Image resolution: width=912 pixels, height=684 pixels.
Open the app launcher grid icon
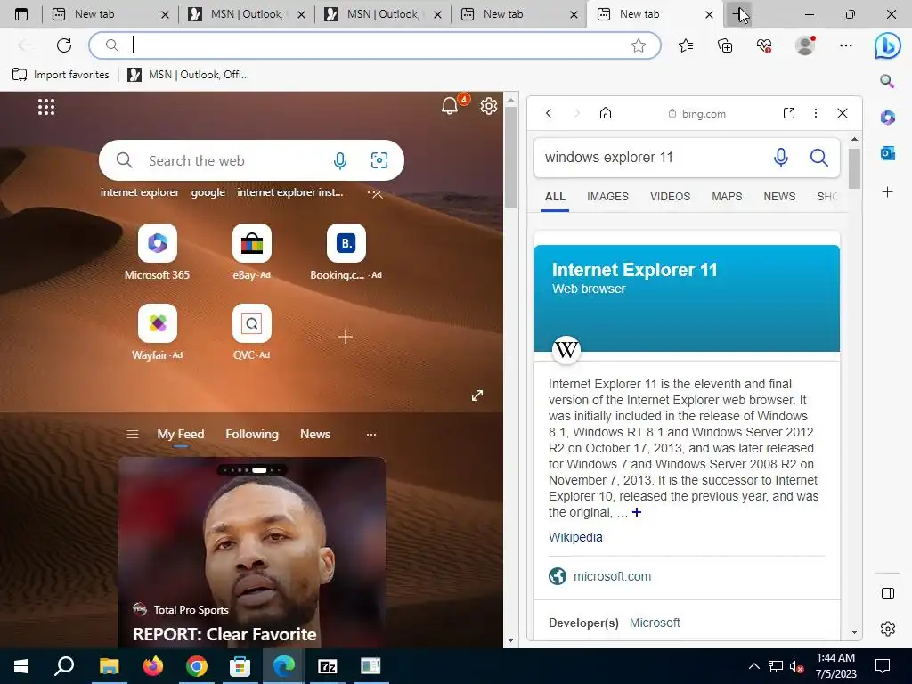coord(46,107)
